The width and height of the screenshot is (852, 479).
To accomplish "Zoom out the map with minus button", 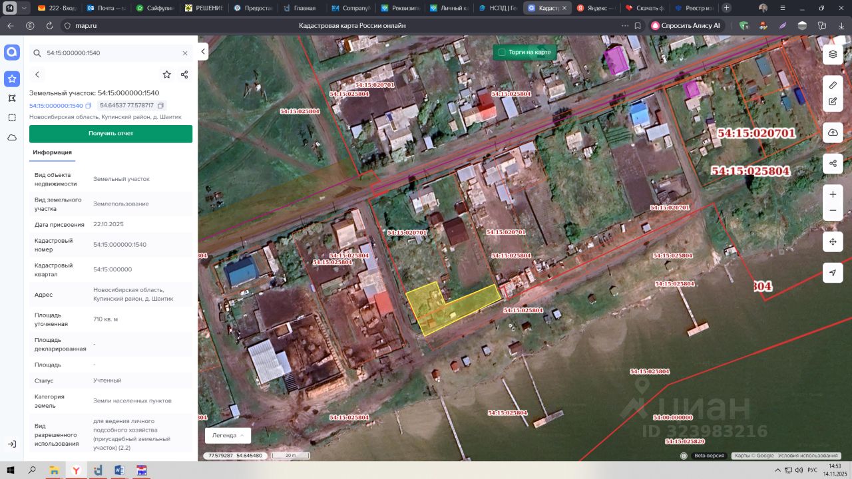I will (833, 211).
